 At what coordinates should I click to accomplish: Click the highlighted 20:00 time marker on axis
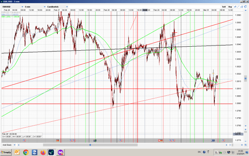pyautogui.click(x=145, y=10)
